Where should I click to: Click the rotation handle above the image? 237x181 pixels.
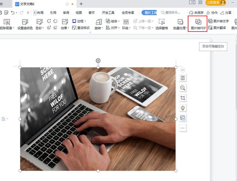pos(98,61)
